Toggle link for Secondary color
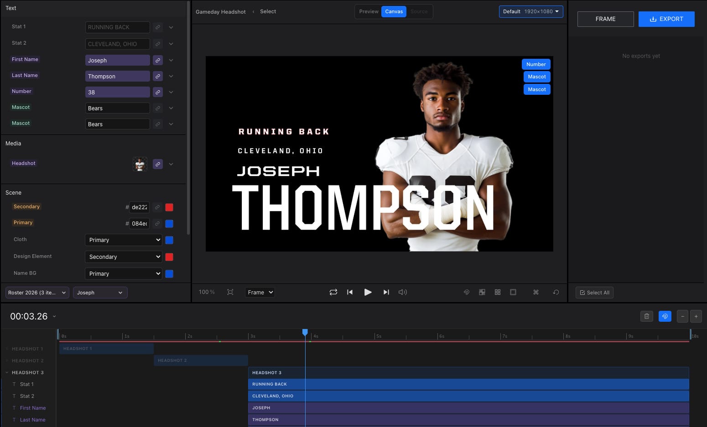Screen dimensions: 707x427 coord(157,207)
